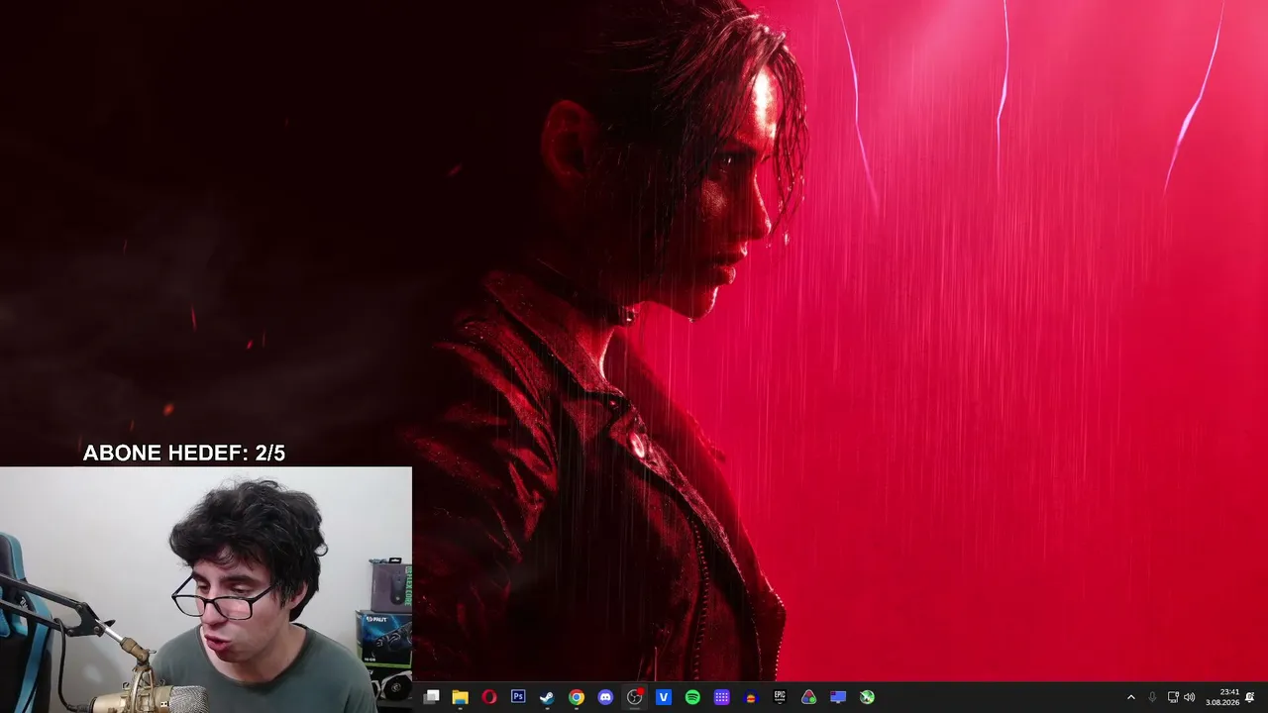Open the purple grid app icon

click(x=722, y=697)
